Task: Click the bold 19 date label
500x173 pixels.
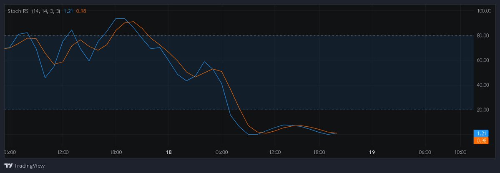Action: coord(372,152)
